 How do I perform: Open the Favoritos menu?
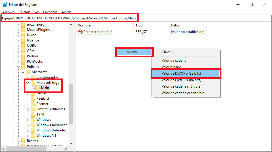50,12
